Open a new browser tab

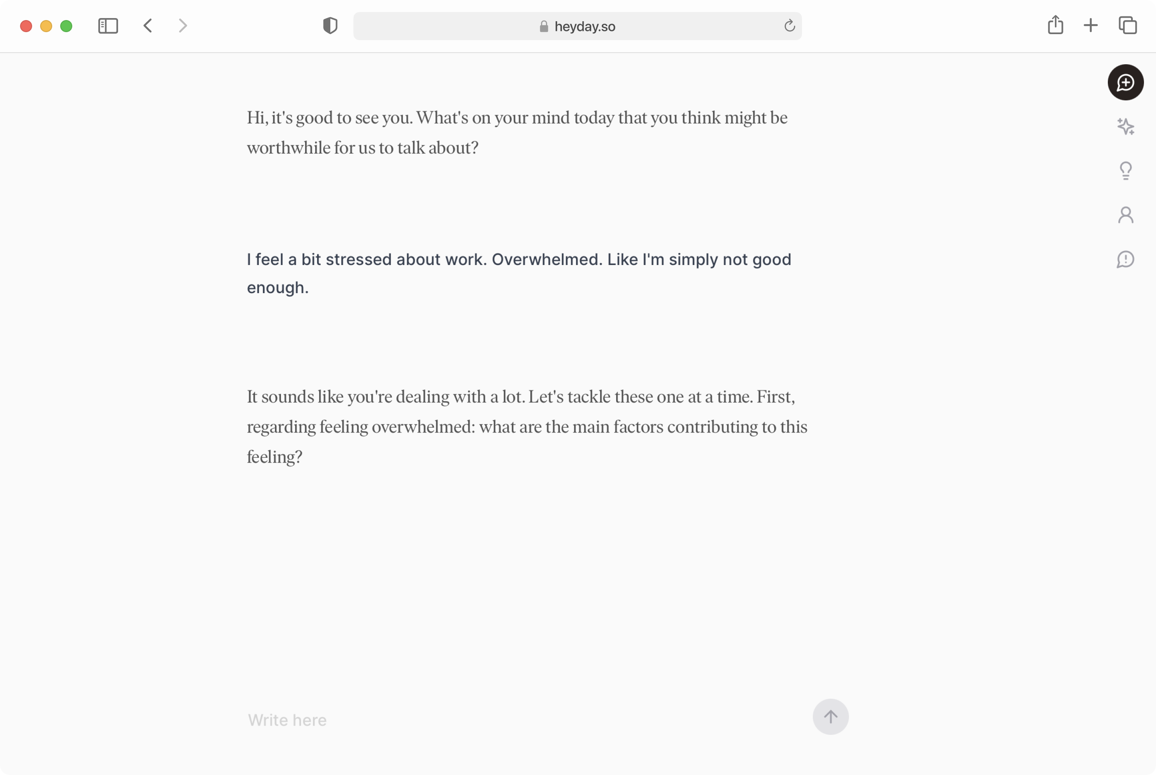tap(1090, 25)
